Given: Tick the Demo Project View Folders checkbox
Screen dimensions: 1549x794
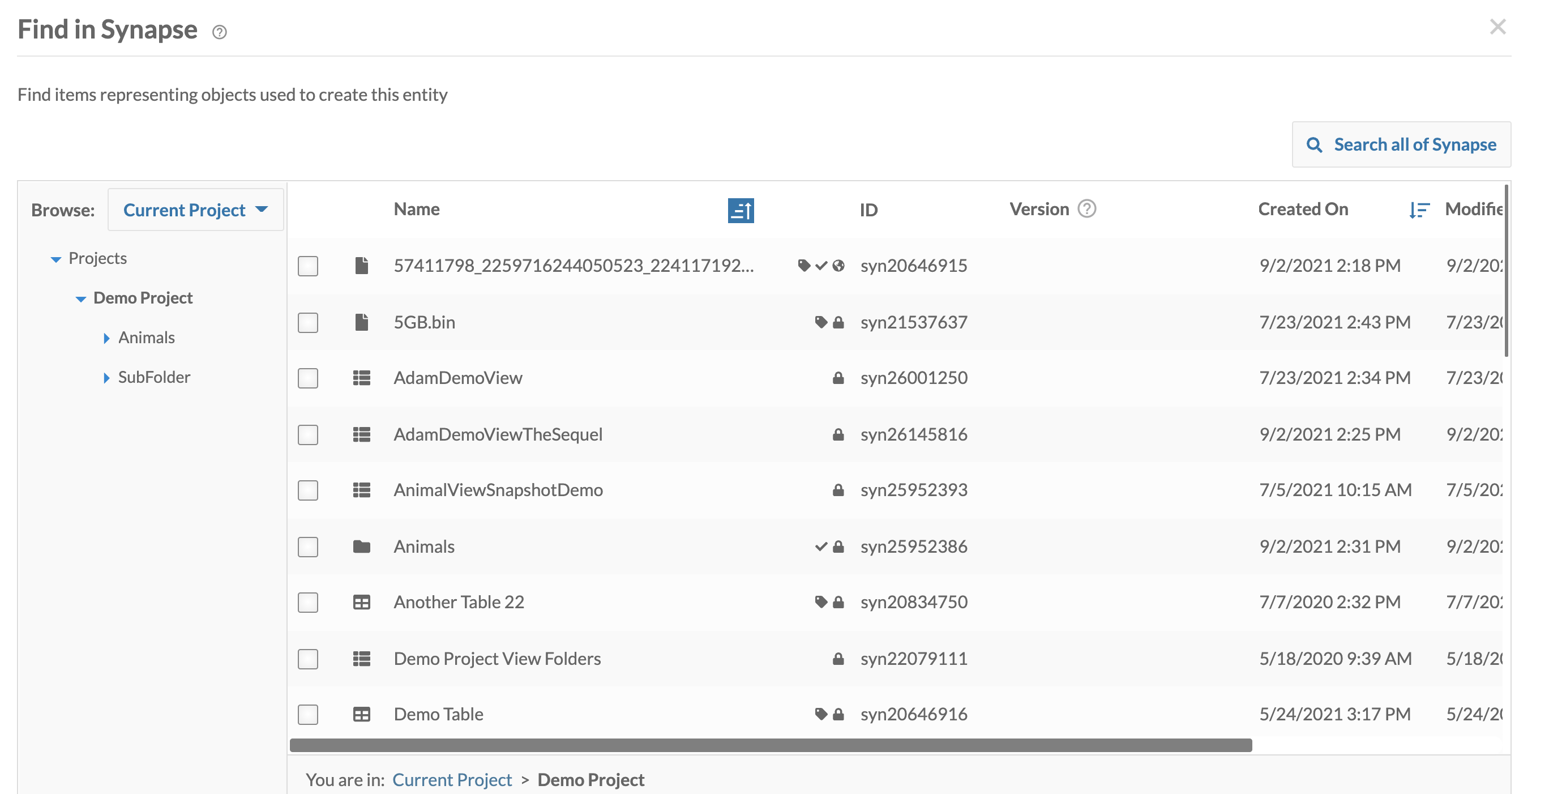Looking at the screenshot, I should click(x=308, y=659).
